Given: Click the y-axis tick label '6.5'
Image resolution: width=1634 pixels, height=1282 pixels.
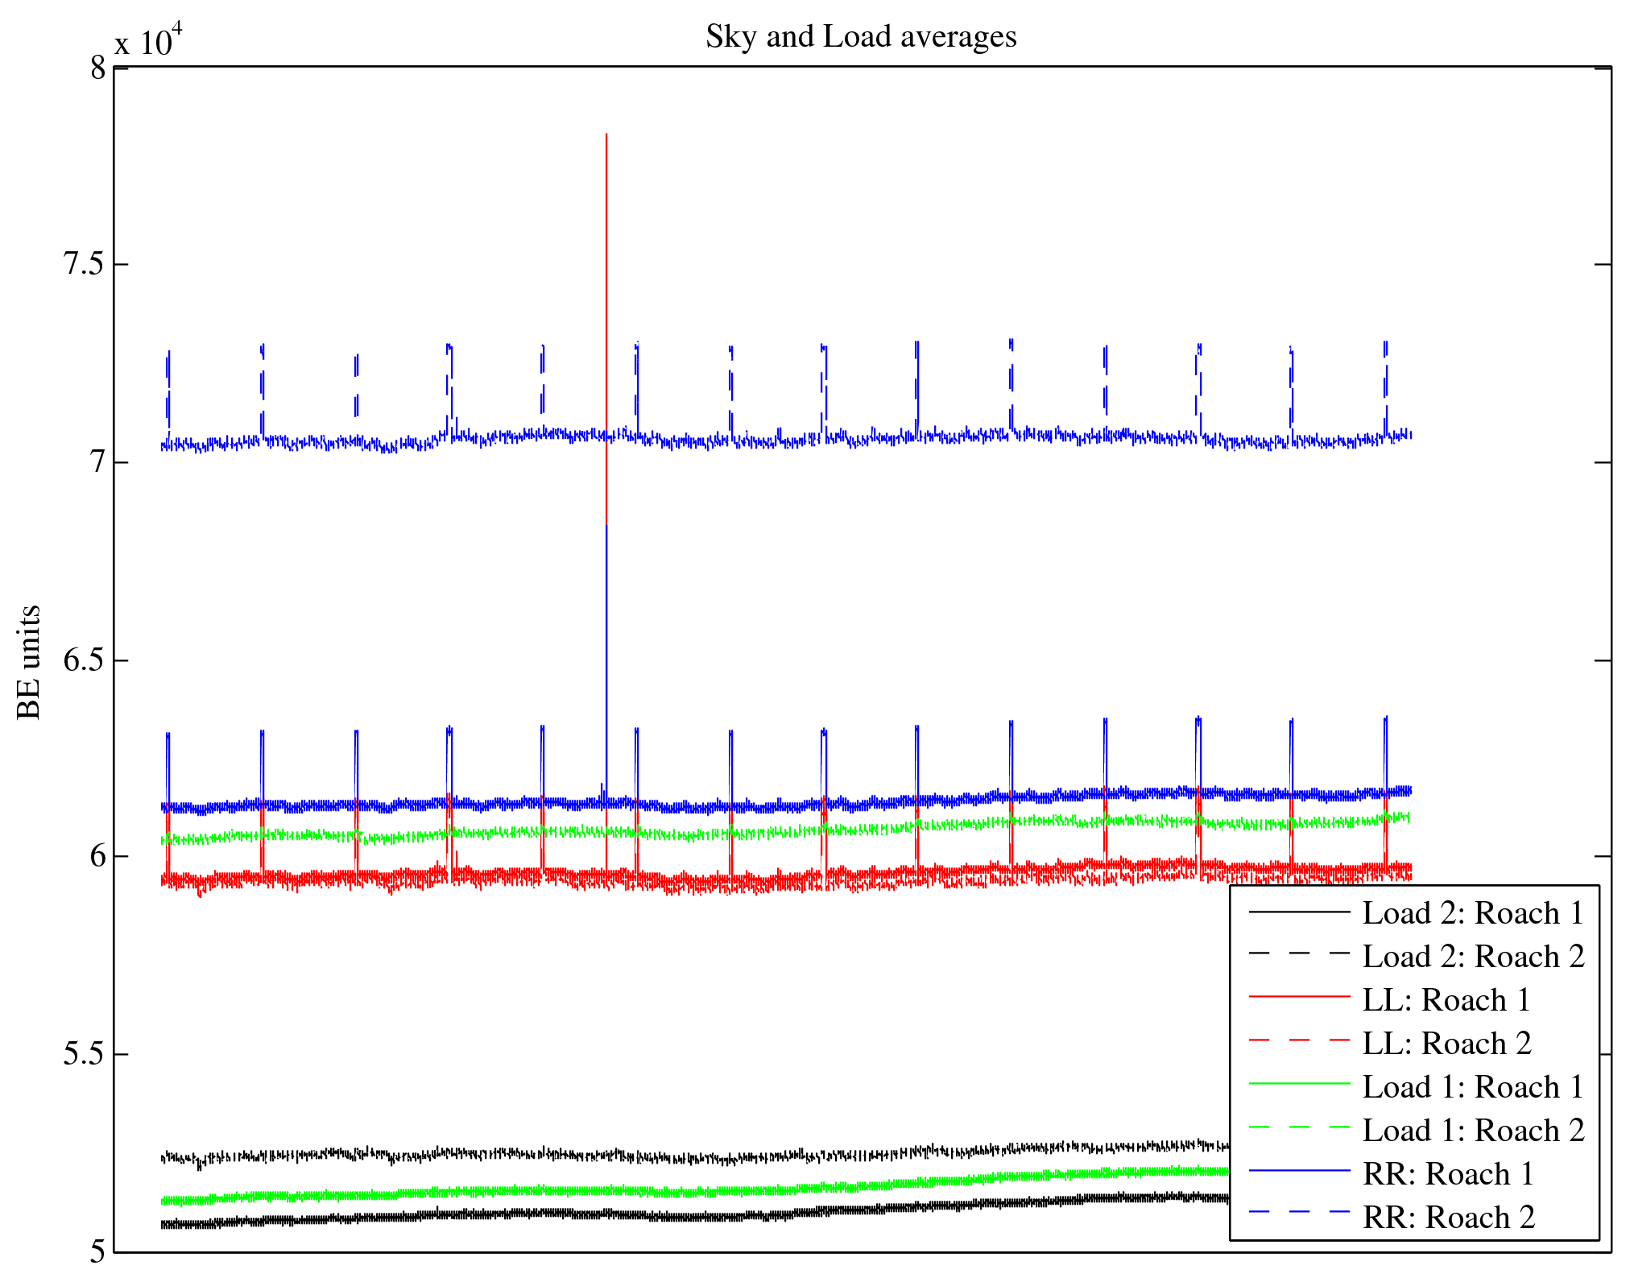Looking at the screenshot, I should (x=84, y=660).
